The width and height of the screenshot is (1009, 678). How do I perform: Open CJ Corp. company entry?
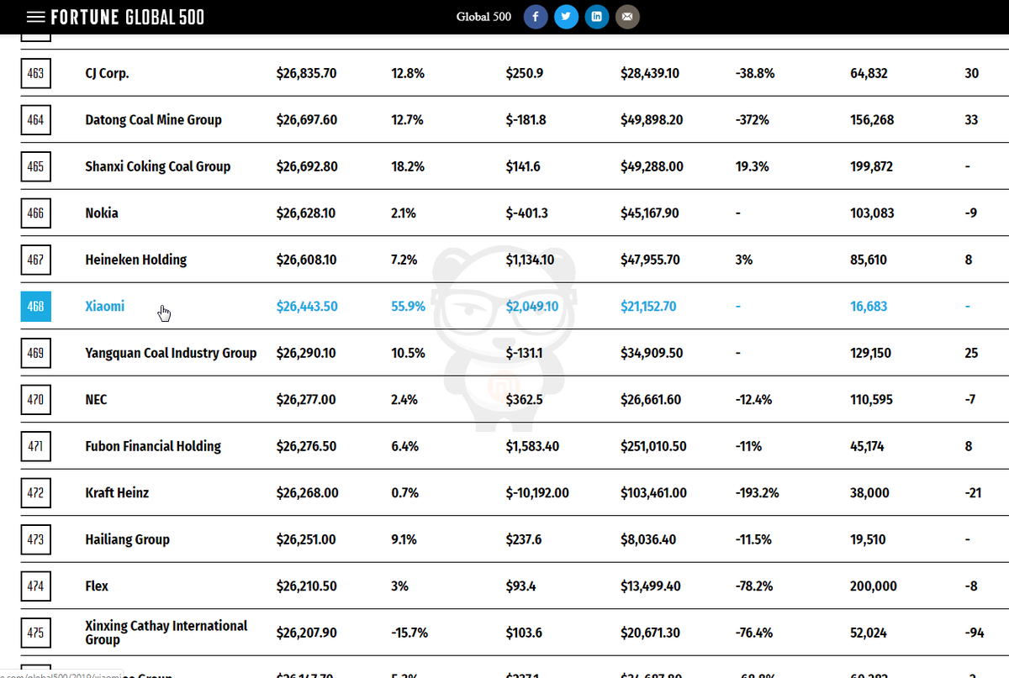pyautogui.click(x=107, y=73)
